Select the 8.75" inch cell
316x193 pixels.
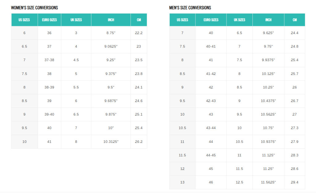click(x=111, y=33)
